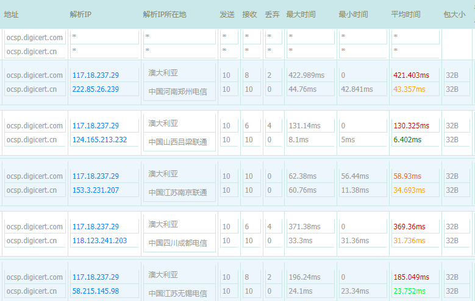Select the 丢弃 column header
475x301 pixels.
(x=272, y=15)
